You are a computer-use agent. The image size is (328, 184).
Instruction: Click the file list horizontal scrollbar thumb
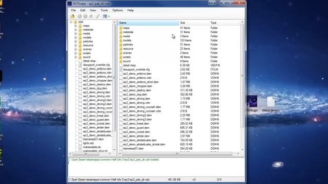[x=177, y=154]
